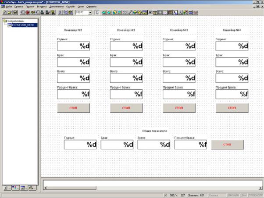
Task: Open the Окно menu
Action: (x=81, y=7)
